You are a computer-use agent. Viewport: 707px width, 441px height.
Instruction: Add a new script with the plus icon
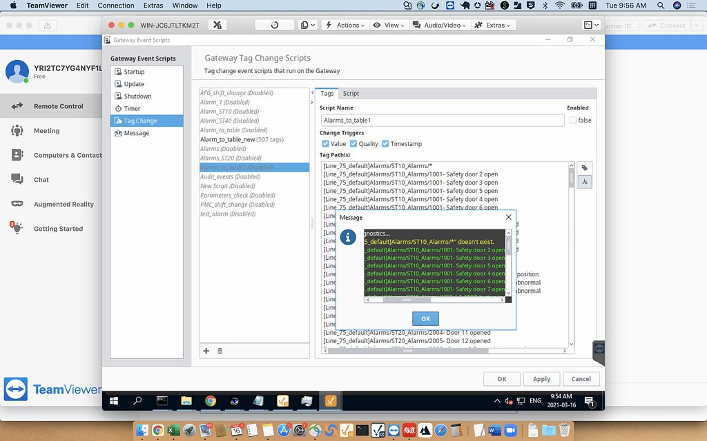point(206,351)
